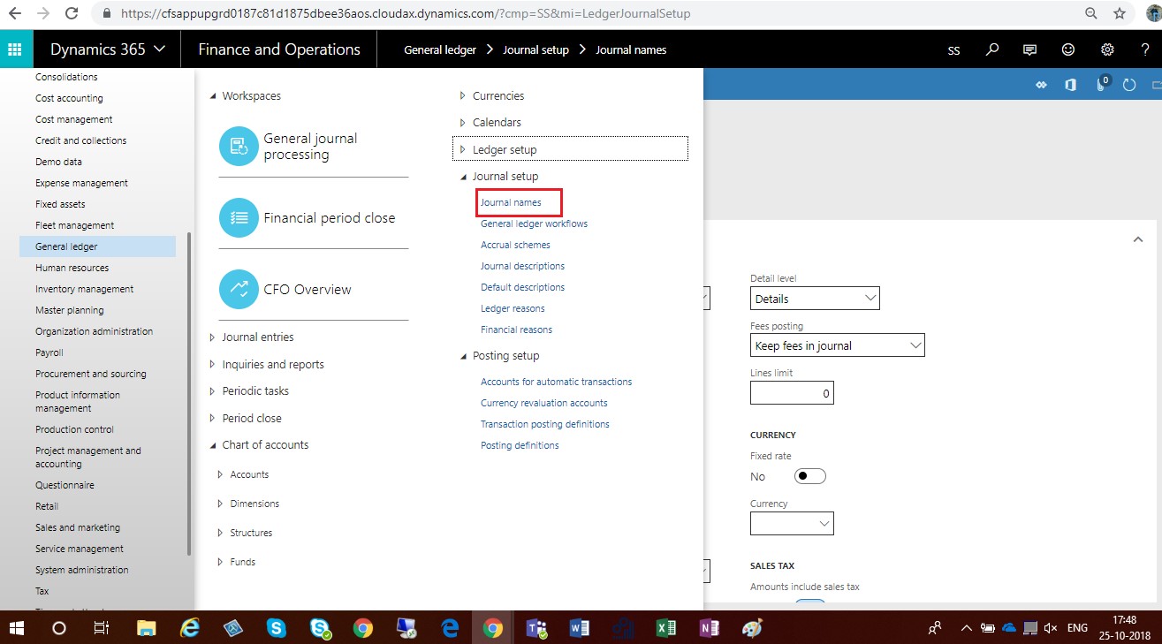Image resolution: width=1162 pixels, height=644 pixels.
Task: Click the zoom magnifier icon in the address bar
Action: pyautogui.click(x=1091, y=13)
